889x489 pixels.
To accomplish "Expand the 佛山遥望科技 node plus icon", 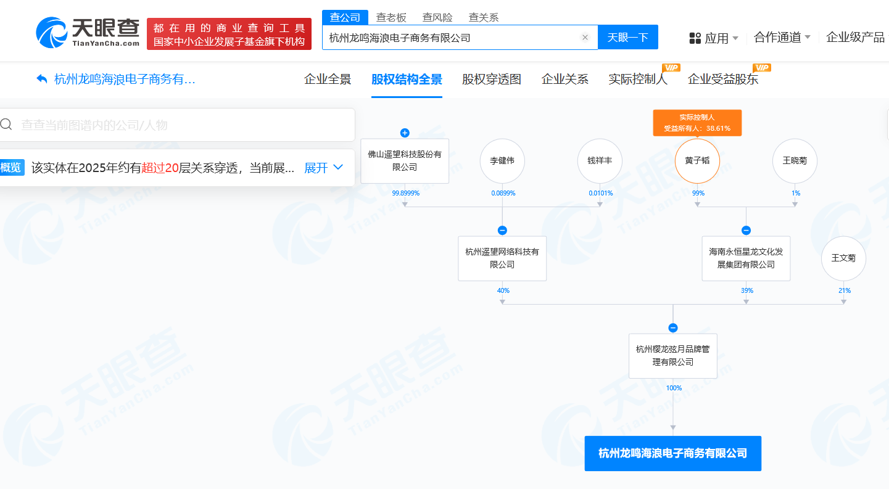I will (405, 133).
